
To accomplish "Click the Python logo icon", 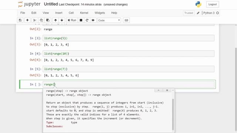I will tap(198, 4).
